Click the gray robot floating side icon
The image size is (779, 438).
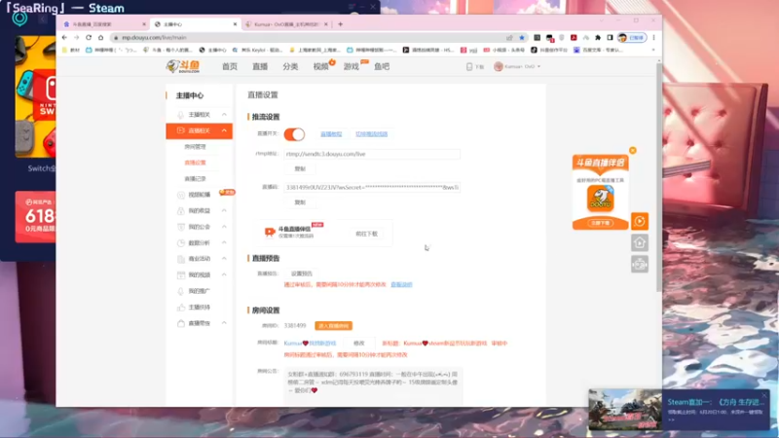click(640, 264)
